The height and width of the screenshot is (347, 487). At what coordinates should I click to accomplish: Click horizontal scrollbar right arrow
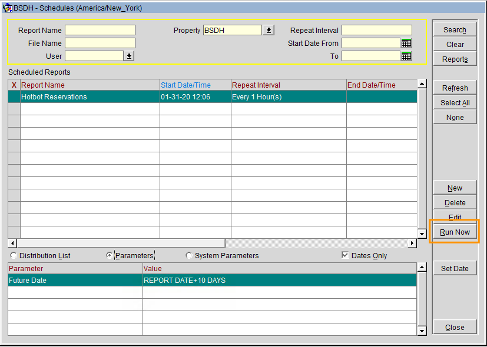412,243
